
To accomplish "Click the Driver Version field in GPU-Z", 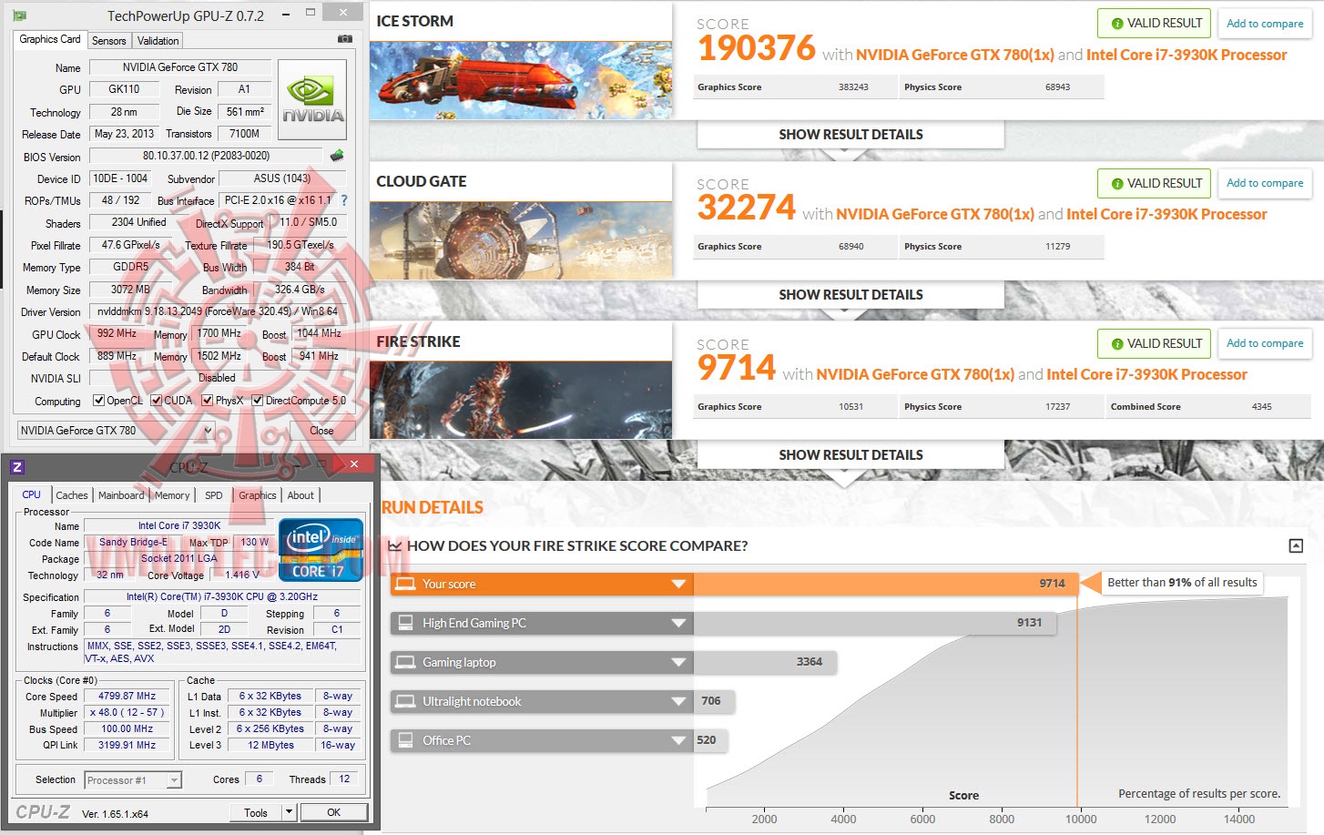I will tap(218, 311).
